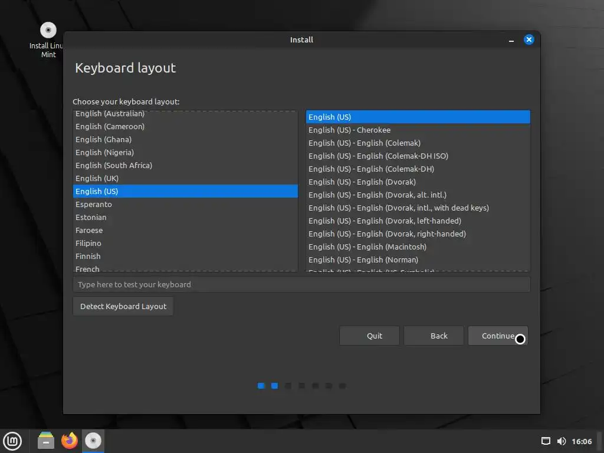Select English (Ghana) layout
Viewport: 604px width, 453px height.
coord(185,139)
